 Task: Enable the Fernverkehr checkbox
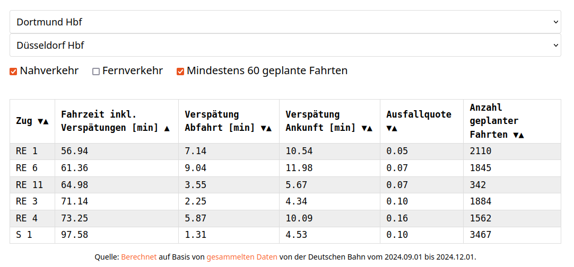96,72
